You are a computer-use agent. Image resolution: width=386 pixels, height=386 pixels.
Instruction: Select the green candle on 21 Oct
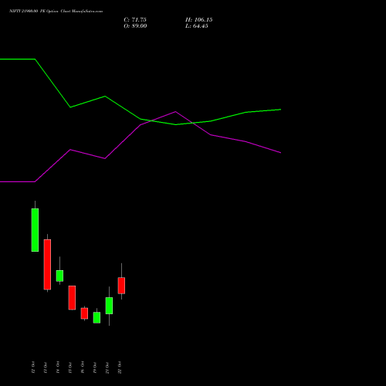pyautogui.click(x=109, y=306)
